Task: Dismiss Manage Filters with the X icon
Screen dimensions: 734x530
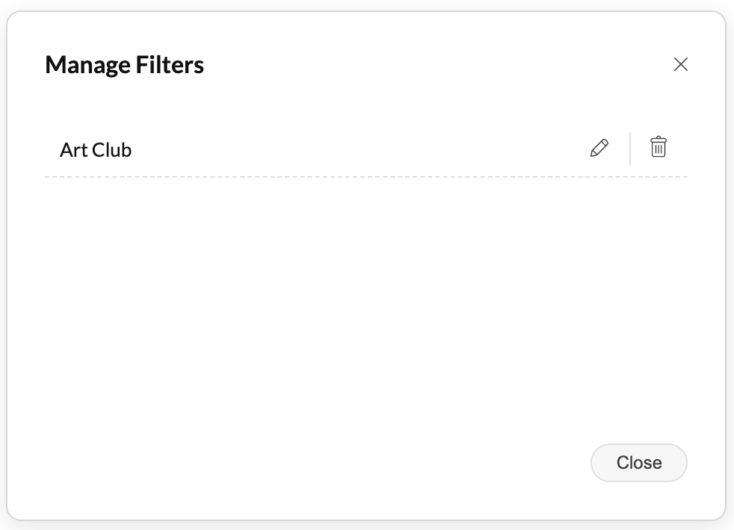Action: 680,64
